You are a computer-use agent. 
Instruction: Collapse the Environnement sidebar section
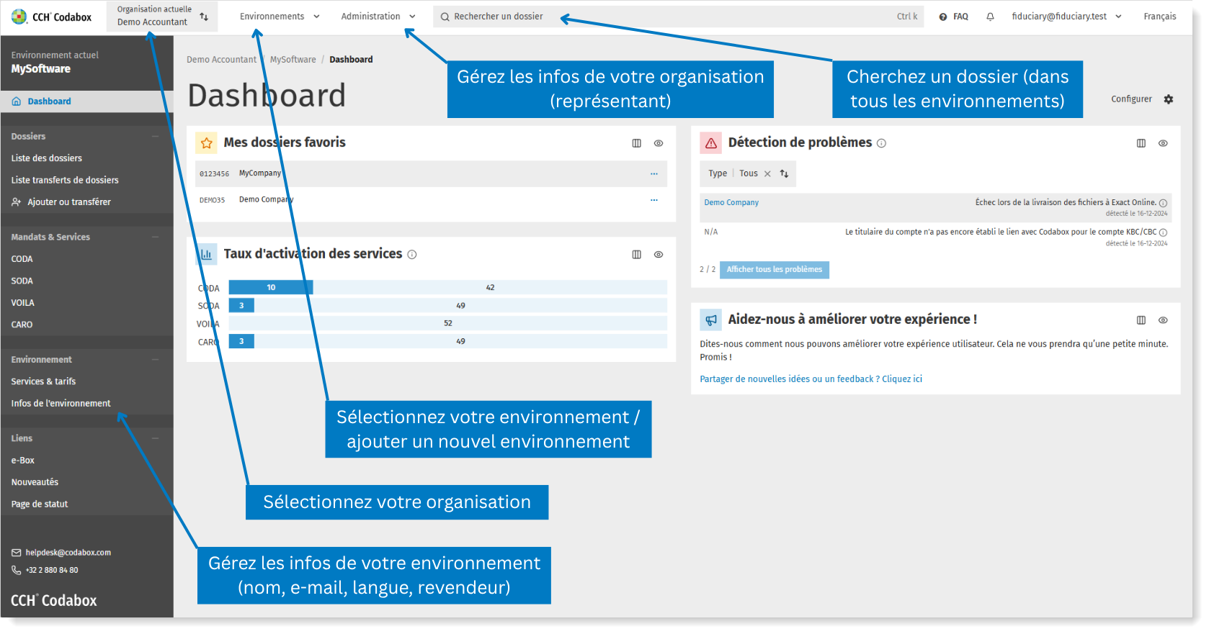pos(156,359)
